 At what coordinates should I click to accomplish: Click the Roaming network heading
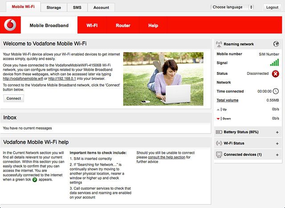click(x=239, y=44)
